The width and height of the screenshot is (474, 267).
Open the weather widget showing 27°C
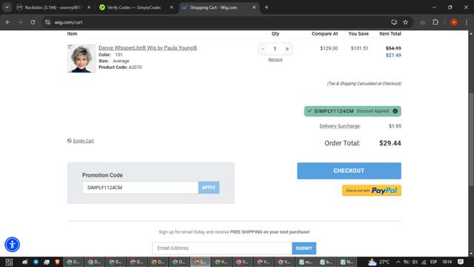coord(378,262)
